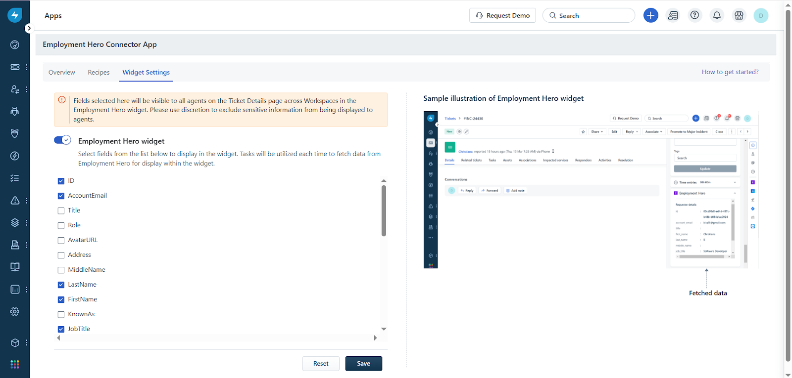Open the marketplace store icon in header

click(x=739, y=15)
